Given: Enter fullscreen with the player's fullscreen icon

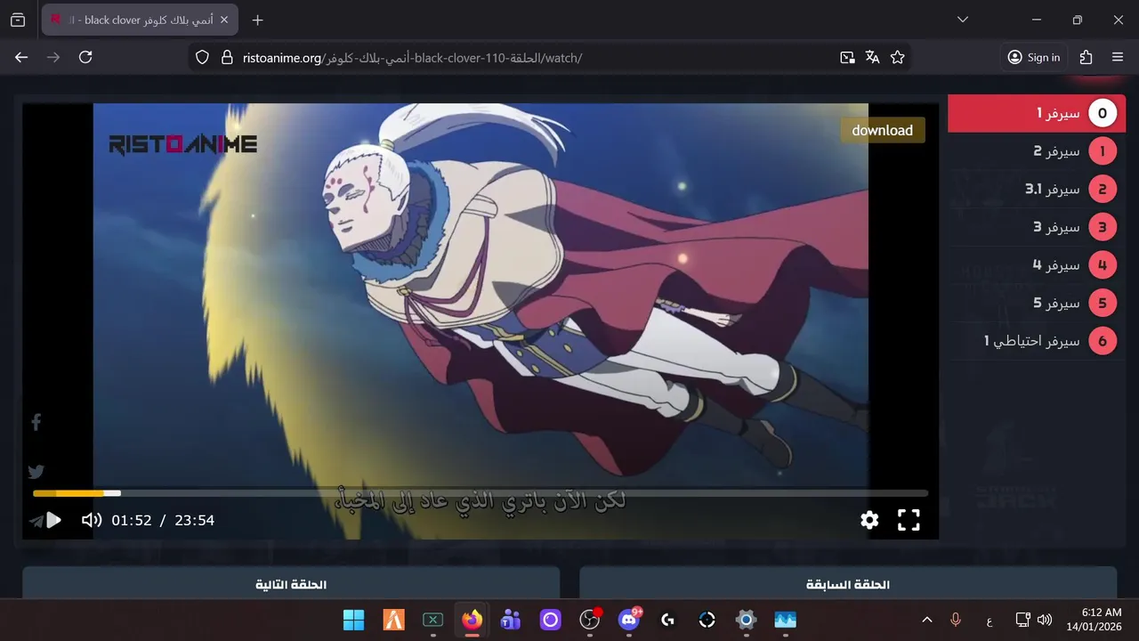Looking at the screenshot, I should tap(909, 520).
